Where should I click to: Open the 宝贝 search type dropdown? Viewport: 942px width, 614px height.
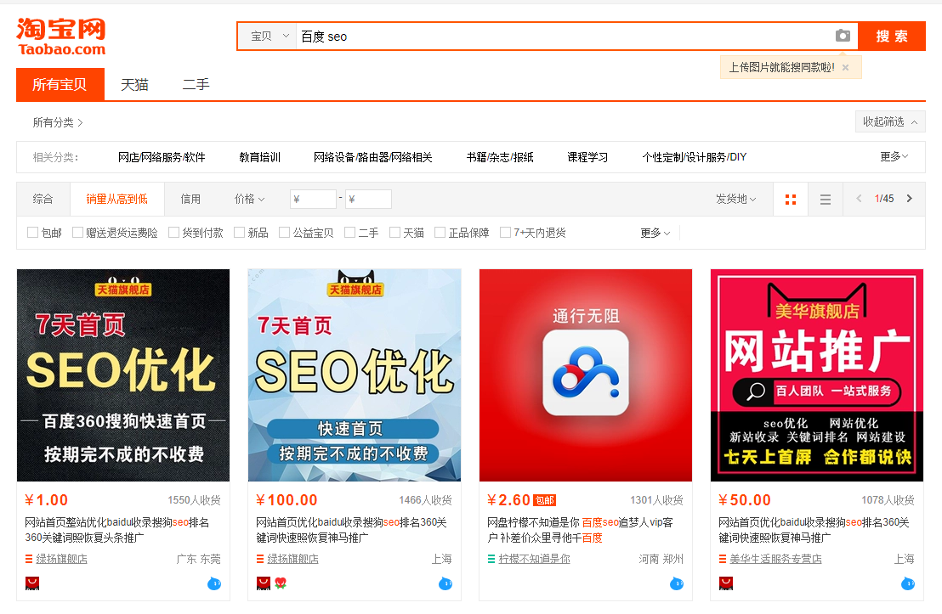click(x=268, y=36)
